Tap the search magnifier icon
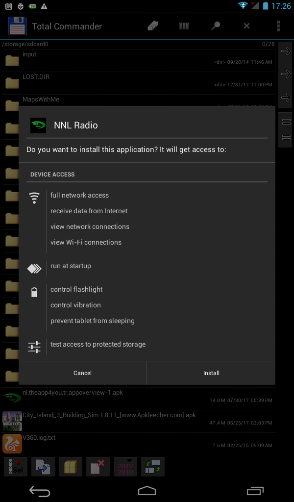294x502 pixels. click(x=215, y=26)
